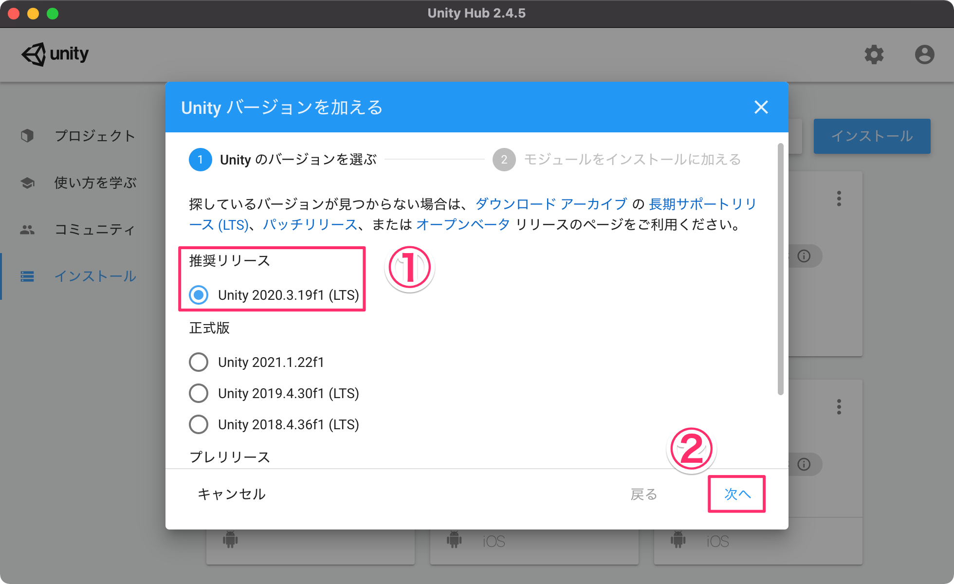Pick Unity 2018.4.36f1 (LTS) radio button
Viewport: 954px width, 584px height.
[199, 424]
